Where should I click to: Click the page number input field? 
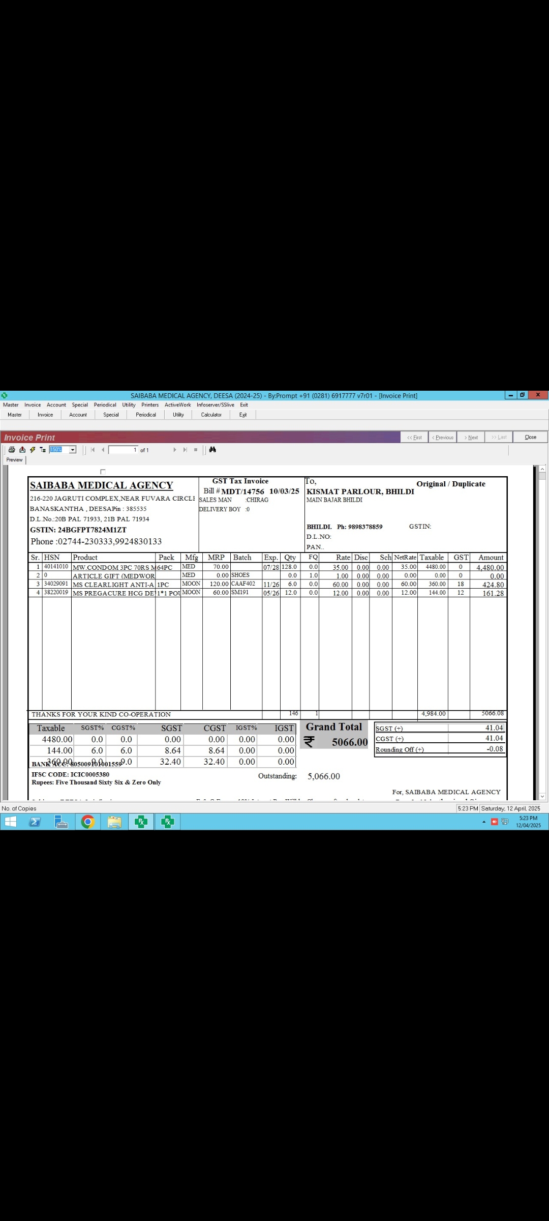(123, 450)
